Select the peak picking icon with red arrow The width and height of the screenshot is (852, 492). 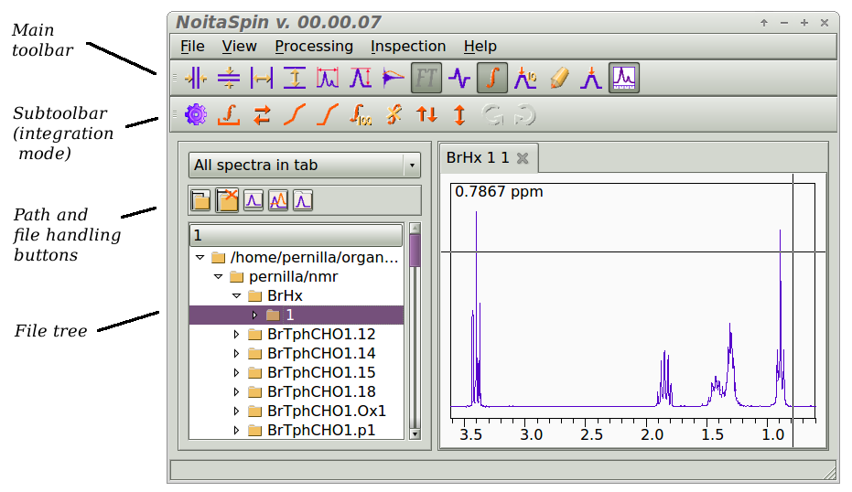coord(591,79)
